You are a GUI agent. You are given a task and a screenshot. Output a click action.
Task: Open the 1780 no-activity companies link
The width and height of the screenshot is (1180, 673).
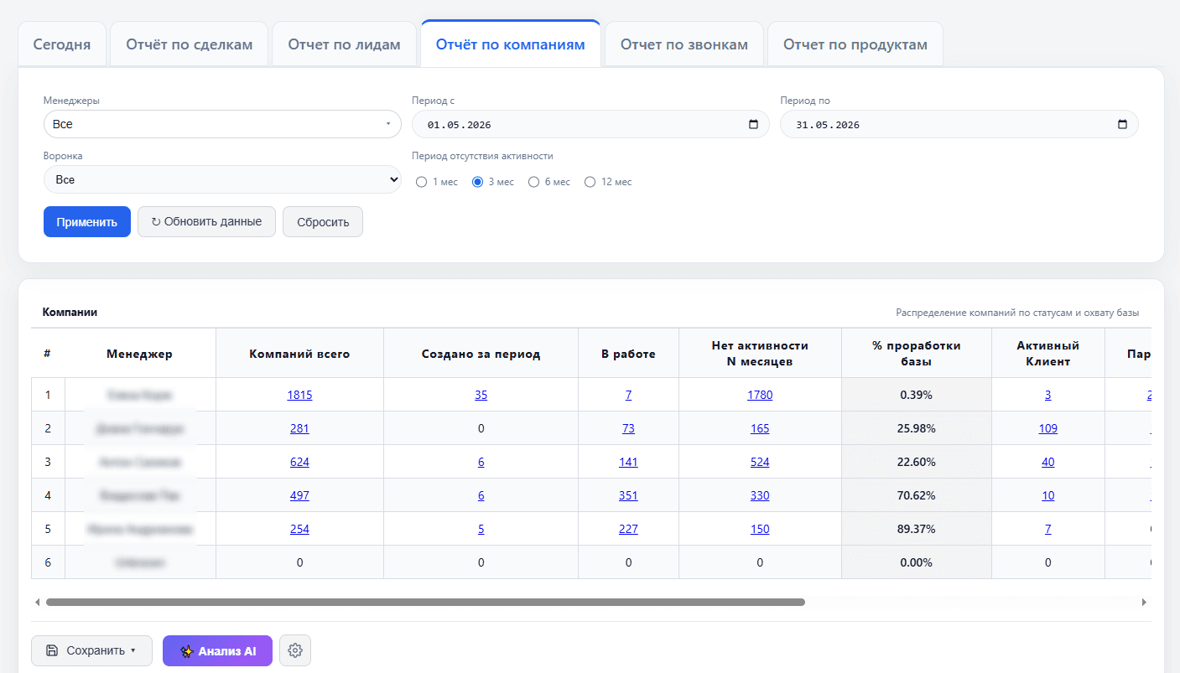click(760, 395)
